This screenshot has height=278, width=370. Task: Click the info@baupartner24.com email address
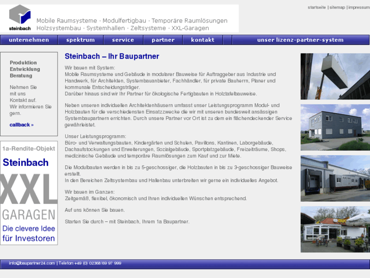pos(32,263)
